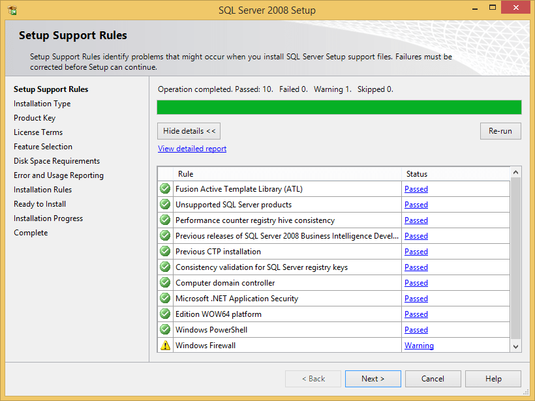Open the View detailed report link
Screen dimensions: 535x401
coord(192,149)
